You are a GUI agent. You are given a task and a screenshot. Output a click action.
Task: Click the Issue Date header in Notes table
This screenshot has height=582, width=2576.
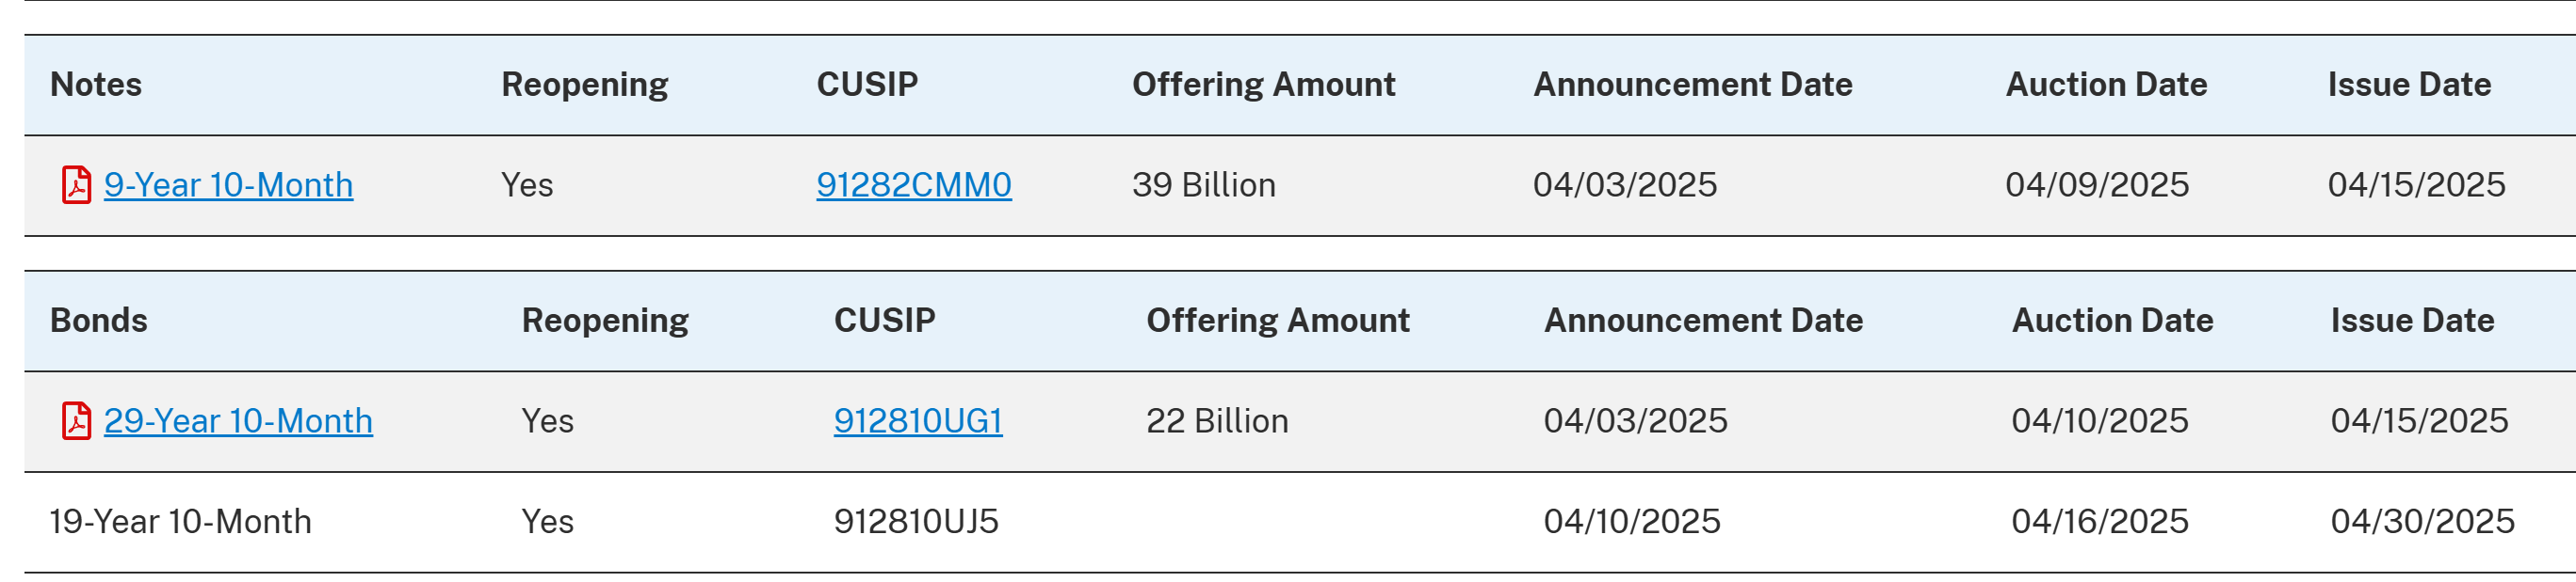(2408, 85)
